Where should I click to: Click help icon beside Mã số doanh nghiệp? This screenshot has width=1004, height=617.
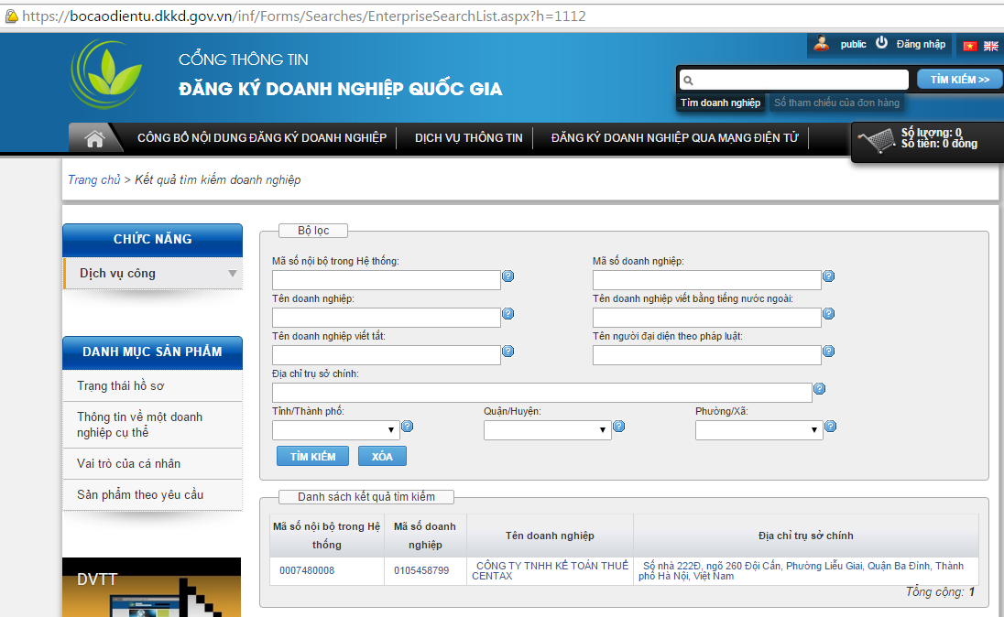coord(828,276)
